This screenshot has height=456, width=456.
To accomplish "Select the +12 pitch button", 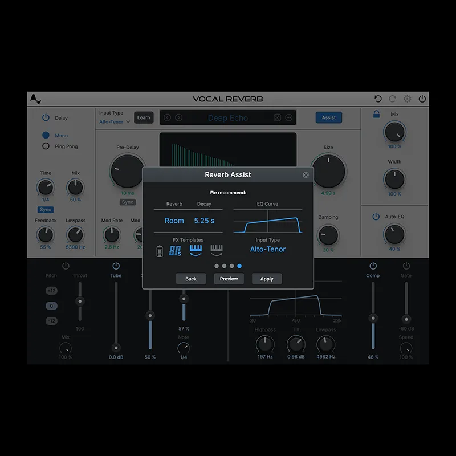I will (51, 291).
